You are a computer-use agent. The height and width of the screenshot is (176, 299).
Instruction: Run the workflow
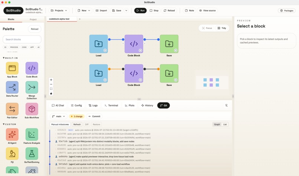click(140, 10)
